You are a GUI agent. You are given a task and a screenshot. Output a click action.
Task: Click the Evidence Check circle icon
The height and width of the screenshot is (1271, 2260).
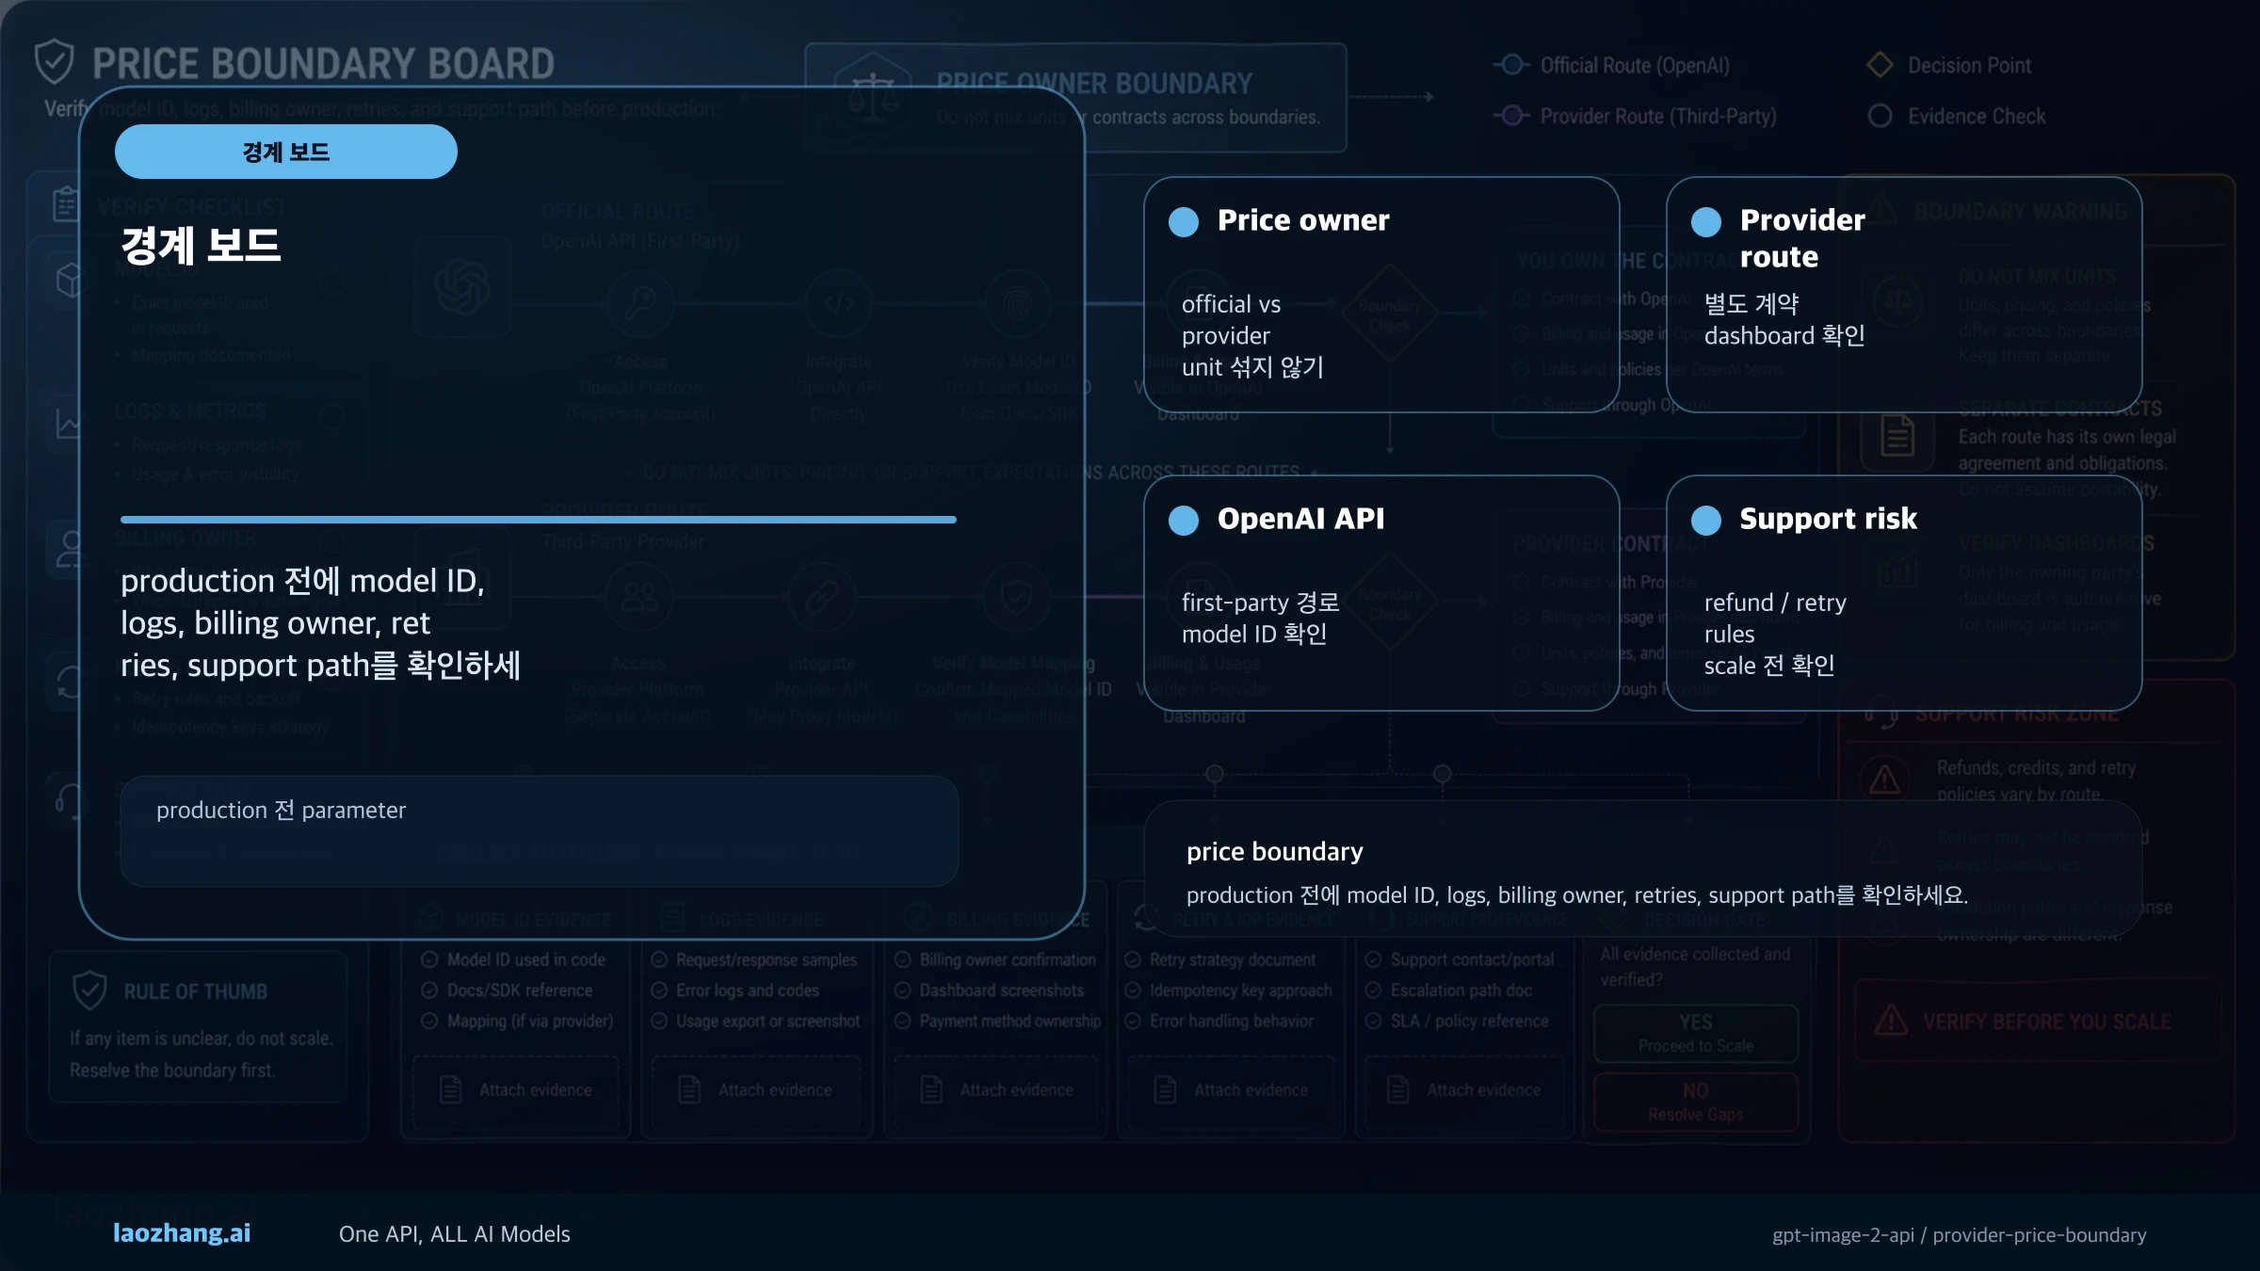(x=1880, y=116)
